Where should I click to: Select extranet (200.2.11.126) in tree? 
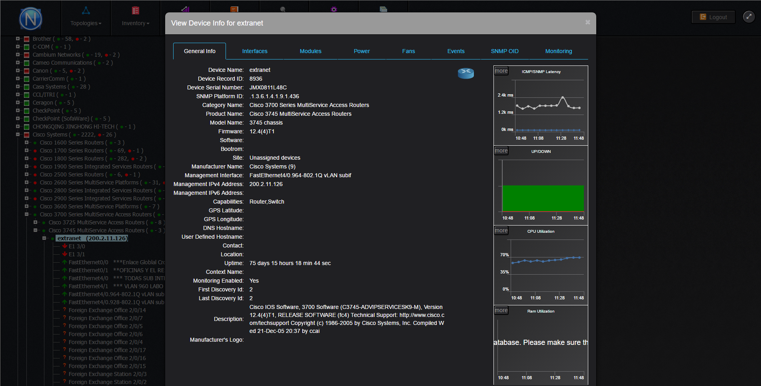coord(92,238)
